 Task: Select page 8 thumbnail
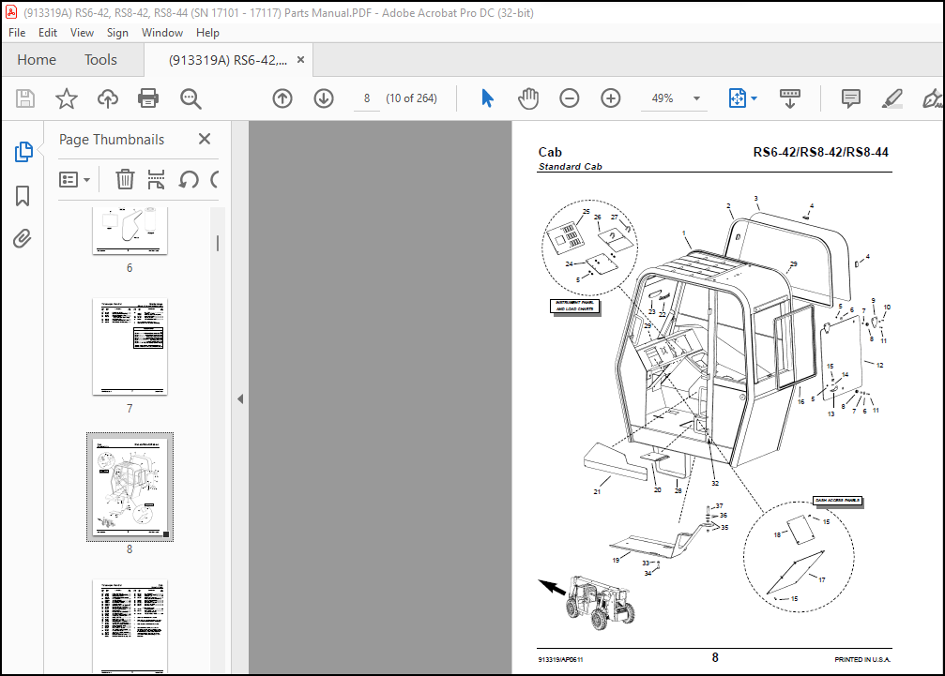(x=130, y=487)
